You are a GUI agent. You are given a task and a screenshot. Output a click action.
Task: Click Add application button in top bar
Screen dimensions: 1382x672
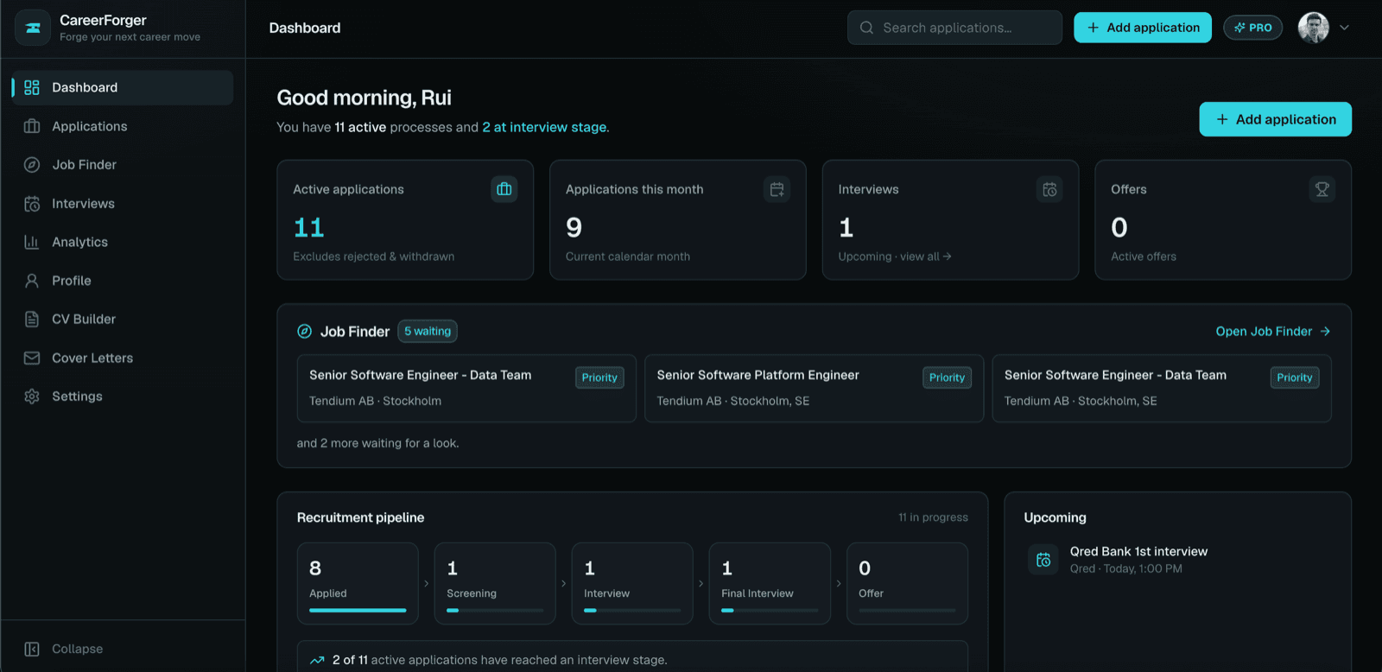coord(1143,28)
